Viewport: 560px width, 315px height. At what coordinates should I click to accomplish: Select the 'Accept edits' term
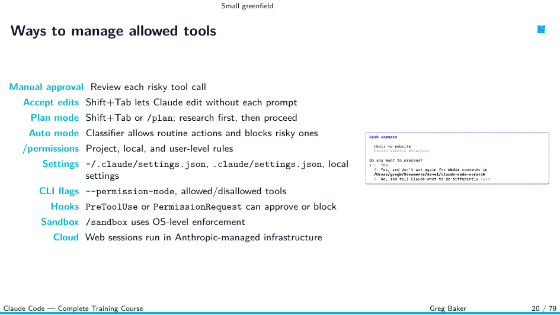[x=51, y=102]
